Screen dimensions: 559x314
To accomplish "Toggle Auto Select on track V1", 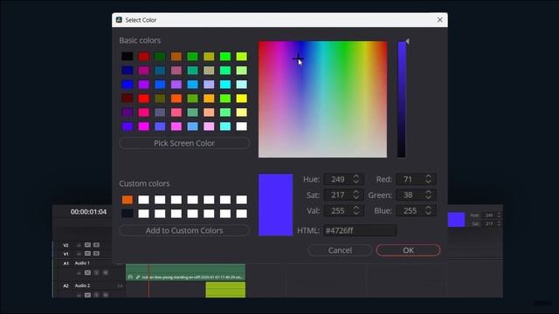I will 87,254.
